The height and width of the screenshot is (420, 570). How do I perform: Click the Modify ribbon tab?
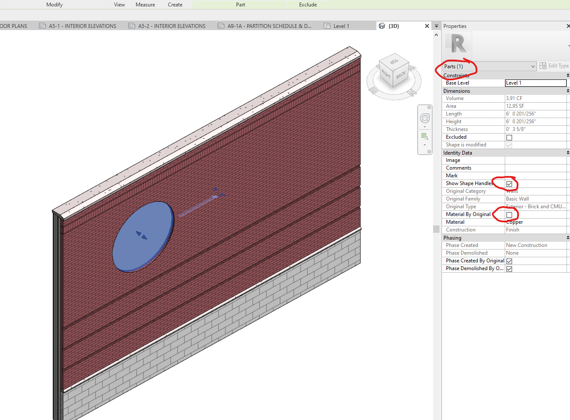[x=54, y=5]
